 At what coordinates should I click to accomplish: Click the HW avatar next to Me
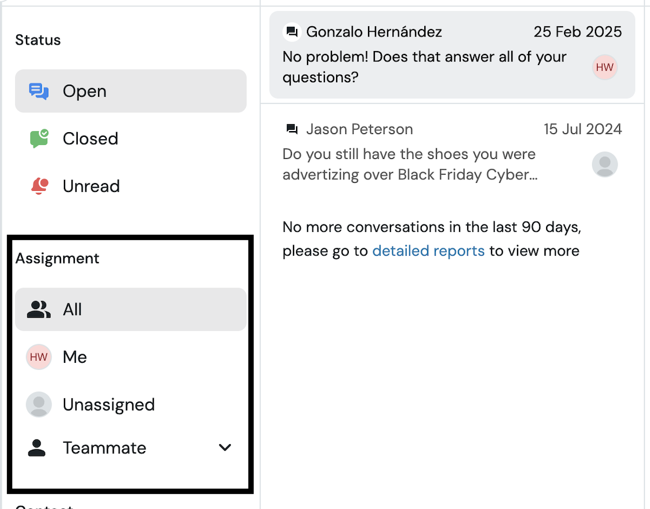coord(38,357)
